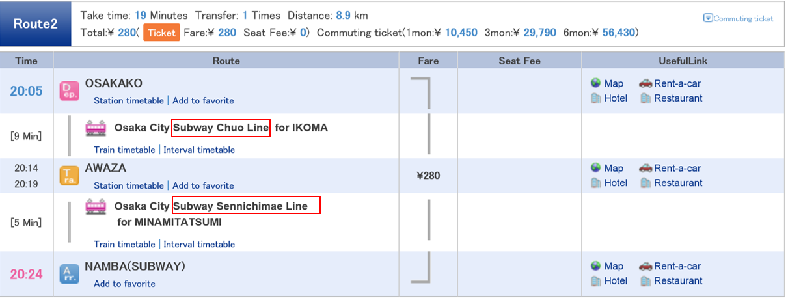Click the blue Arr. icon beside NAMBA(SUBWAY)
The image size is (788, 298).
[x=70, y=274]
